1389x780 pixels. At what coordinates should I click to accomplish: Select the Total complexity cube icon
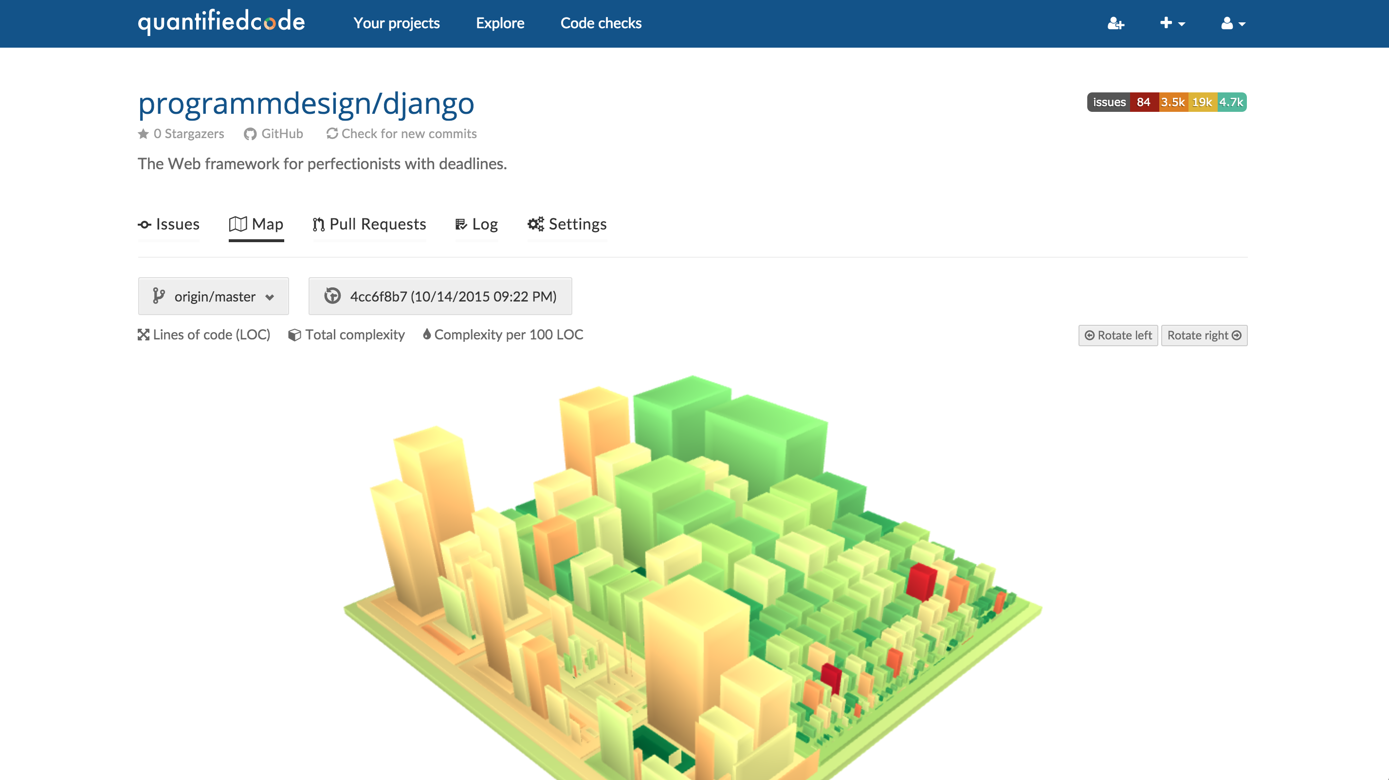294,334
